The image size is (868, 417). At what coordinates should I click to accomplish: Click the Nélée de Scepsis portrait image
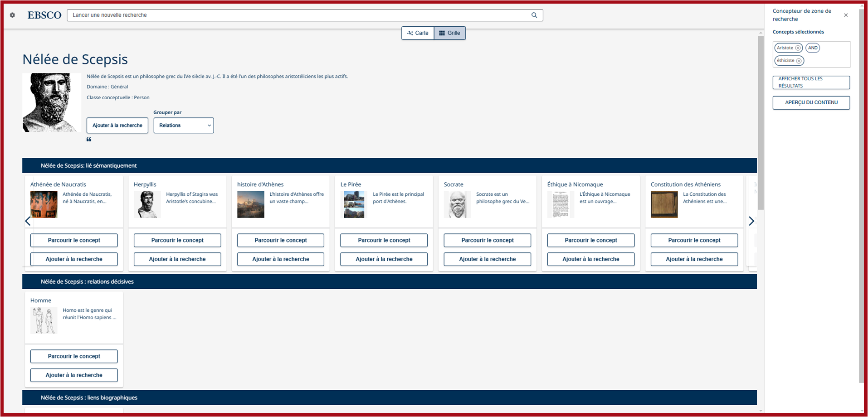[x=52, y=102]
